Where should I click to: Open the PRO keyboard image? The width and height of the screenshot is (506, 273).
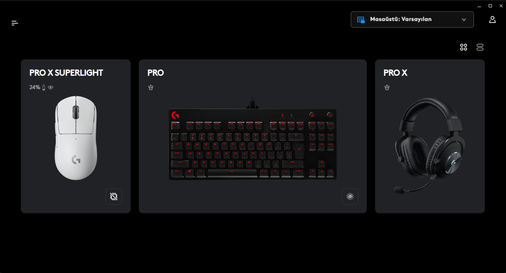[x=253, y=139]
